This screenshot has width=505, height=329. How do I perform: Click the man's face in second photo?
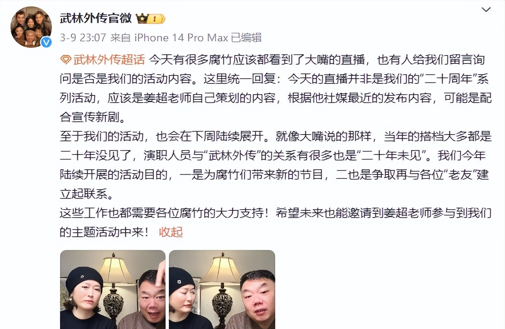tap(257, 295)
